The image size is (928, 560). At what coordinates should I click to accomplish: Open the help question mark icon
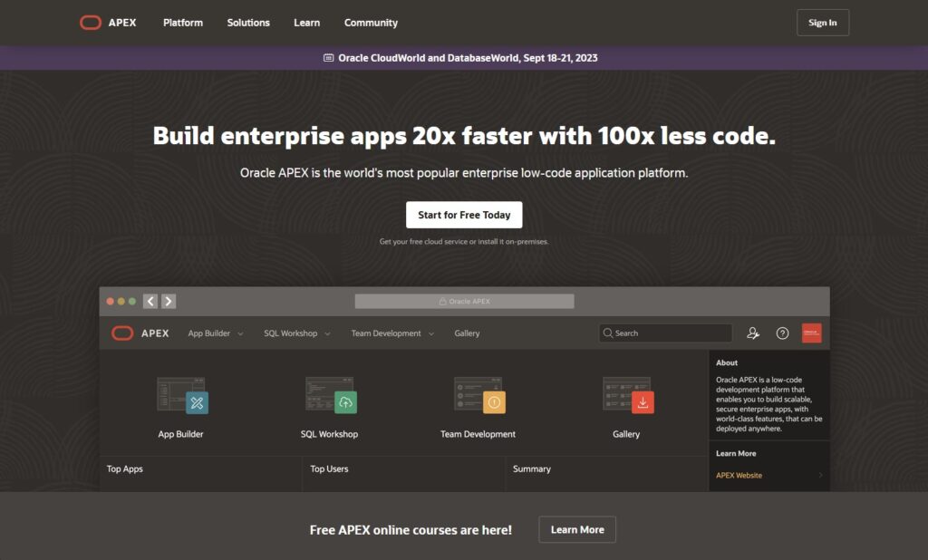(782, 333)
